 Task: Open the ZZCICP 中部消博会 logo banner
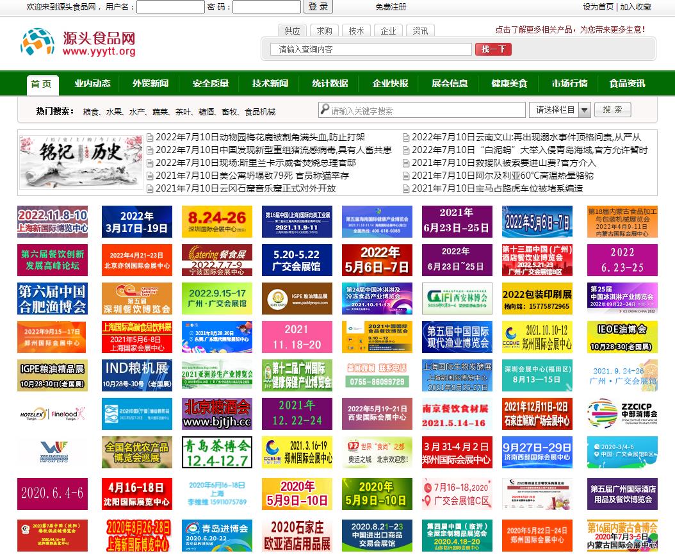click(x=622, y=414)
